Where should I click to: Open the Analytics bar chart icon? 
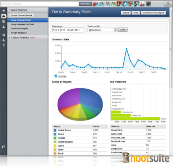coord(4,16)
